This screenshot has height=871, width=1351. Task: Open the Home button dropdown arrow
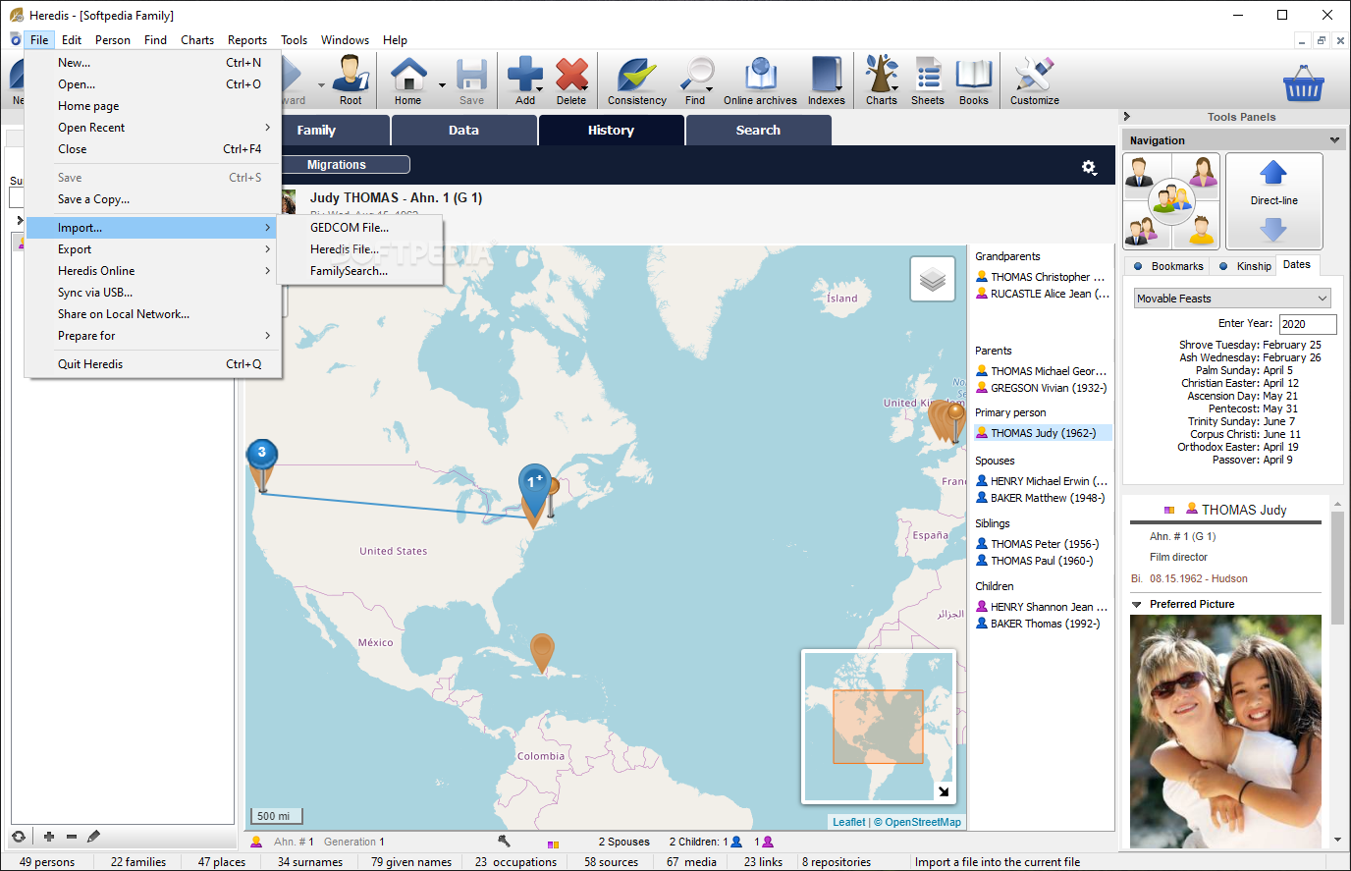[442, 85]
